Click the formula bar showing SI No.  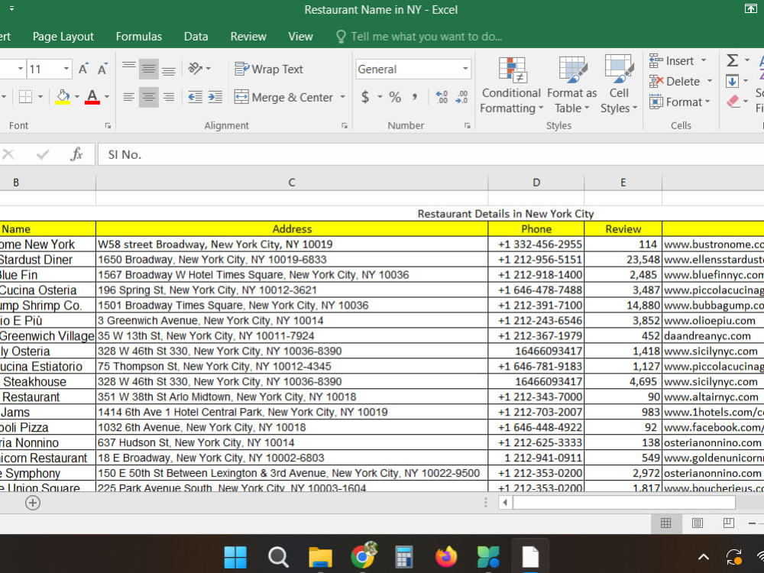pos(431,154)
